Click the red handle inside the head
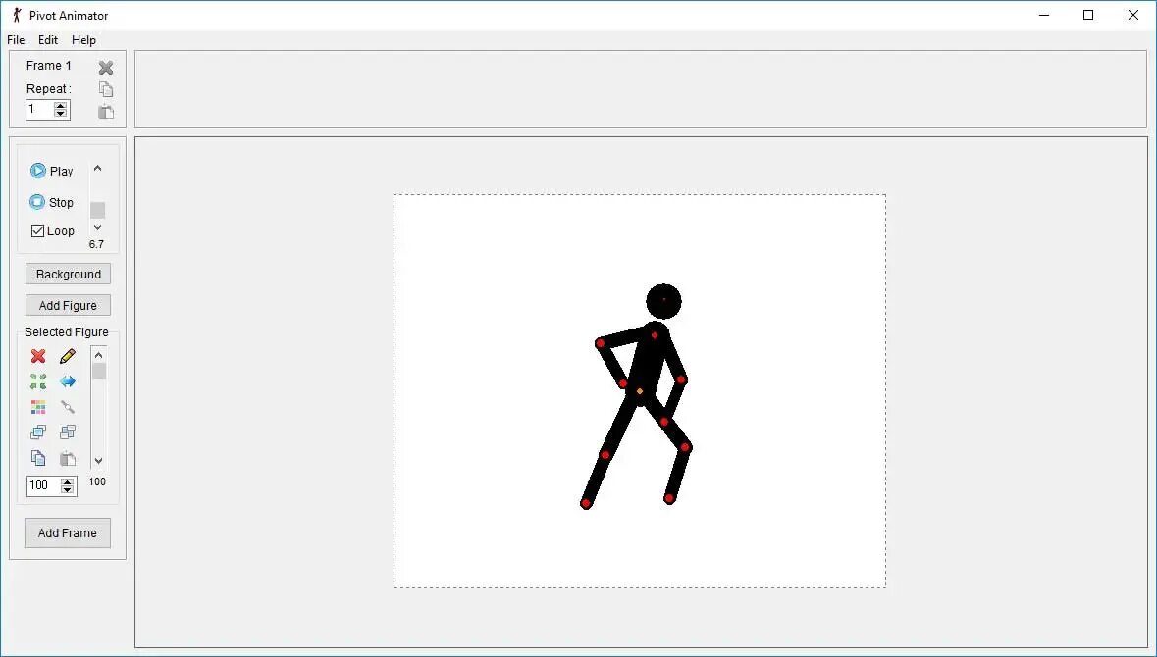 click(x=664, y=299)
